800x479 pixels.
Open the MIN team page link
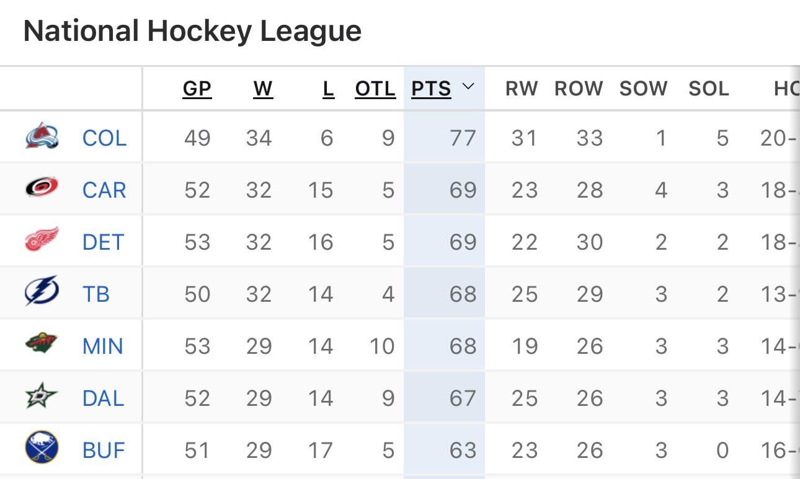click(x=103, y=346)
